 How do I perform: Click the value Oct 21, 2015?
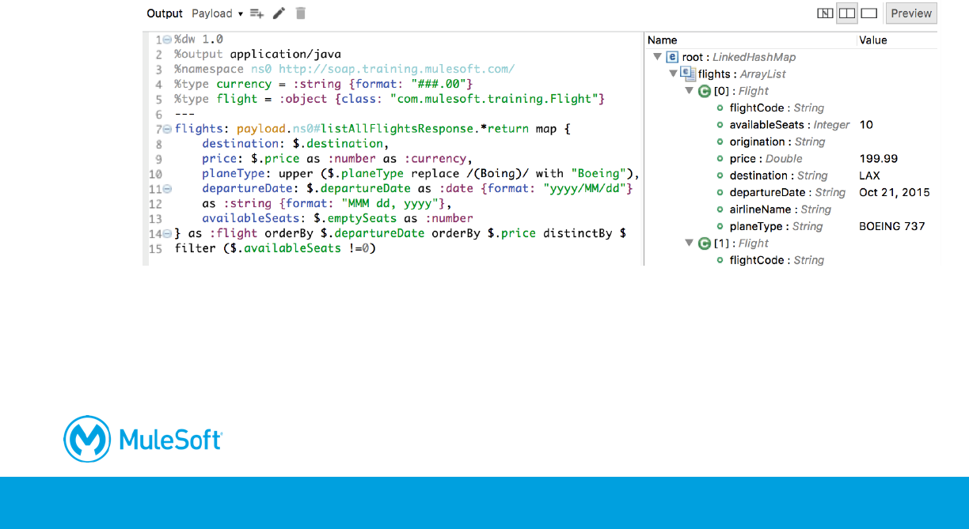895,192
